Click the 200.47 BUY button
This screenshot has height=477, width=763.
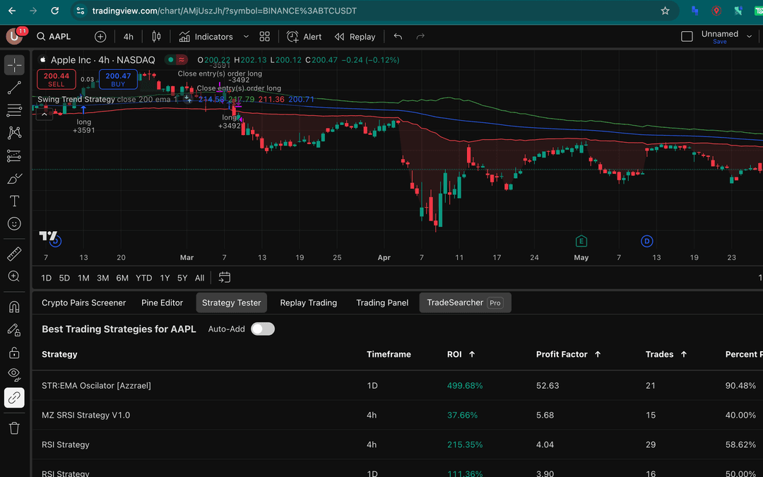(x=118, y=79)
